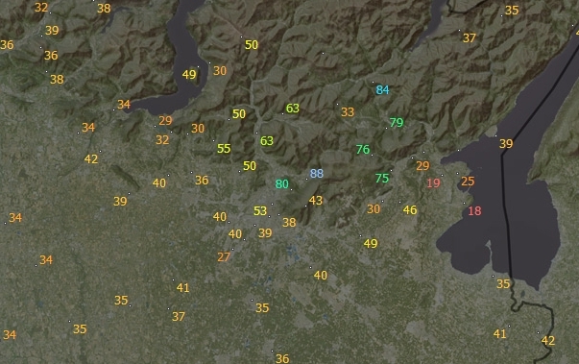Image resolution: width=579 pixels, height=364 pixels.
Task: Click the orange 33 mountain value
Action: click(348, 111)
